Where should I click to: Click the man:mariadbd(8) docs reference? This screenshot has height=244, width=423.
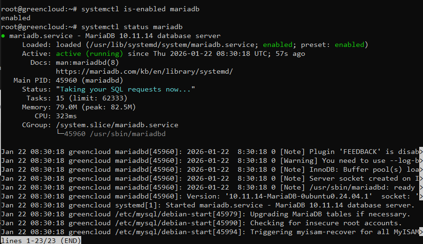click(x=87, y=62)
